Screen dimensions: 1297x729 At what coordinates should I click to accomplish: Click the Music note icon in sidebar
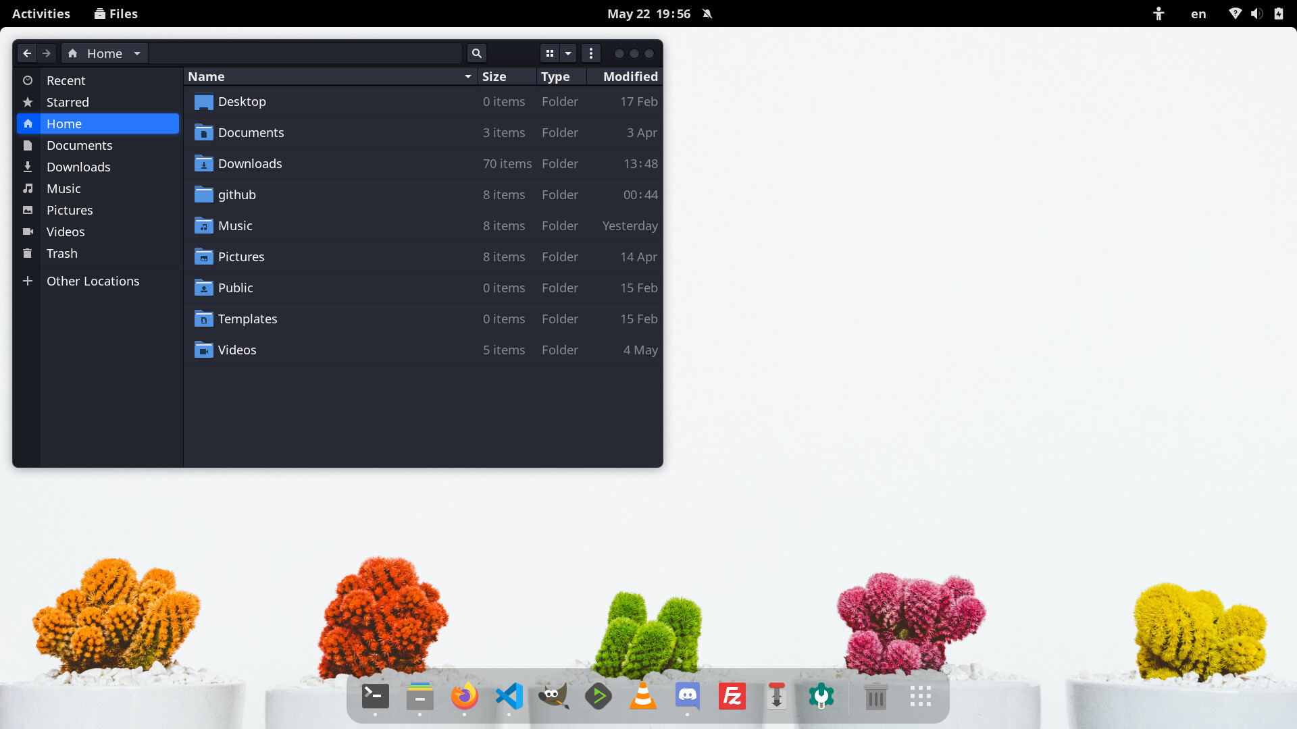[28, 188]
